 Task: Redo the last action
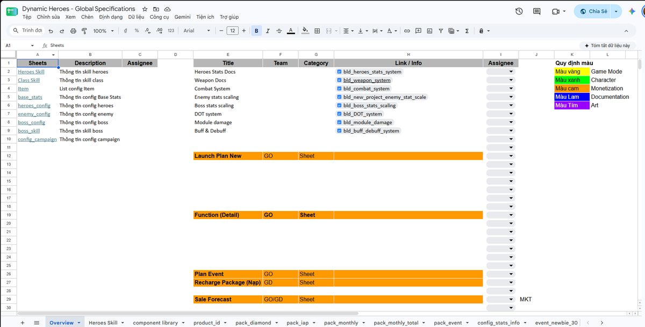click(x=62, y=31)
